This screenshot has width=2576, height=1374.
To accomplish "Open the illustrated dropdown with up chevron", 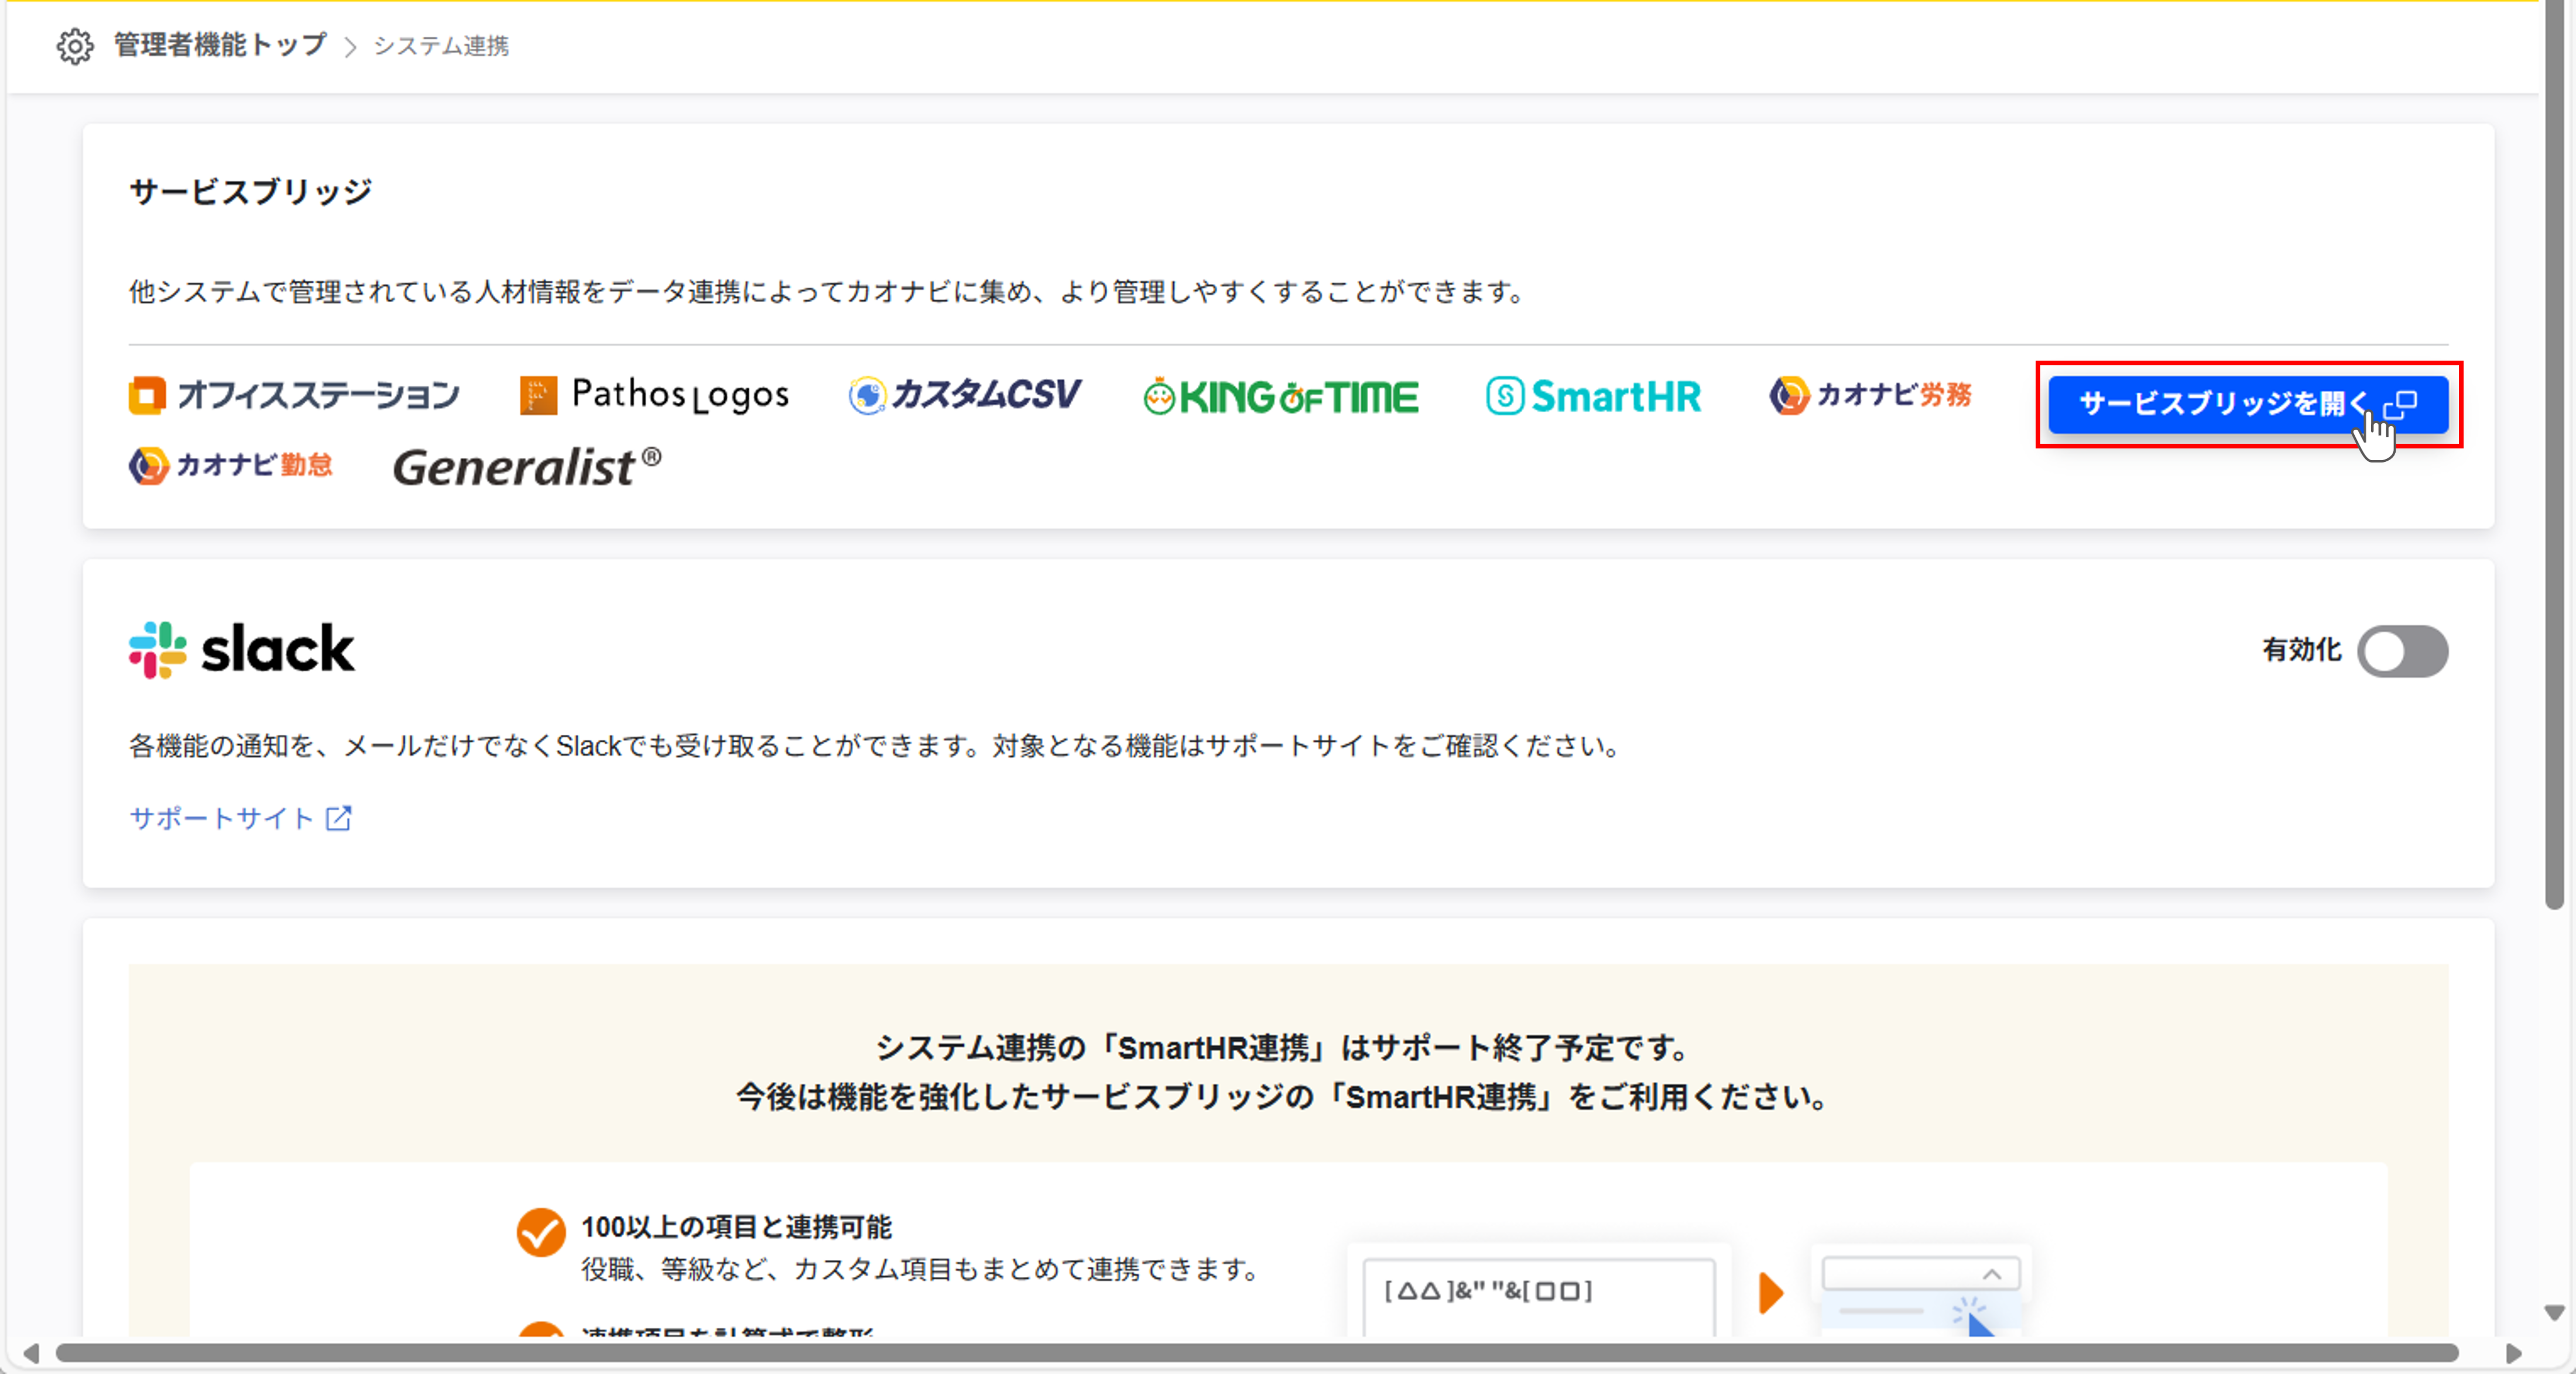I will pos(1920,1274).
